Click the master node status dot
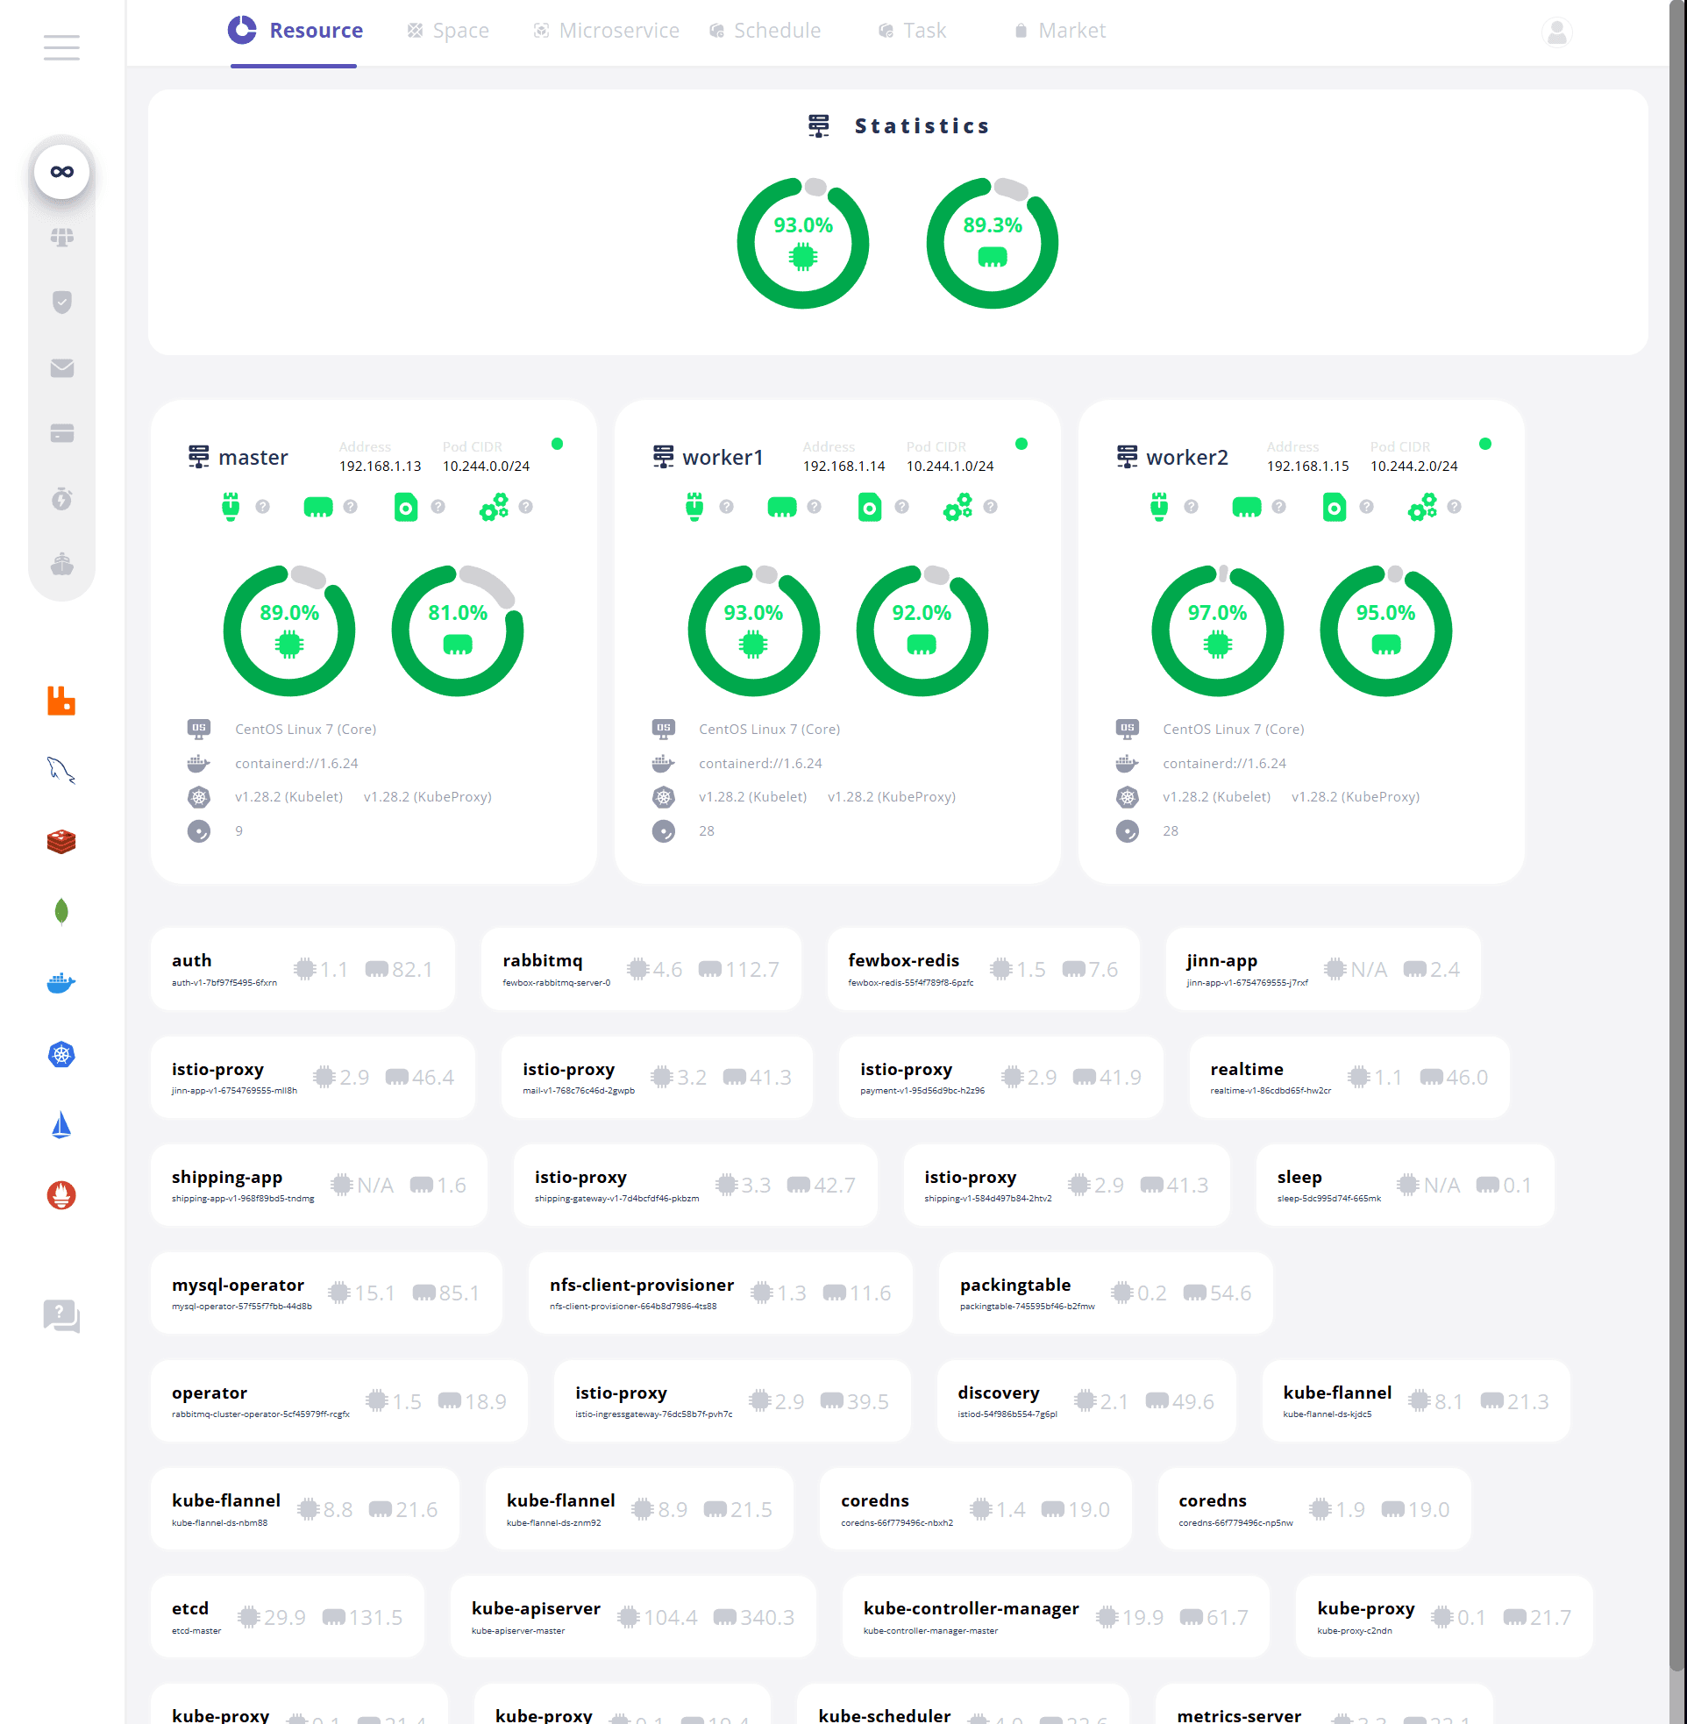 (558, 444)
